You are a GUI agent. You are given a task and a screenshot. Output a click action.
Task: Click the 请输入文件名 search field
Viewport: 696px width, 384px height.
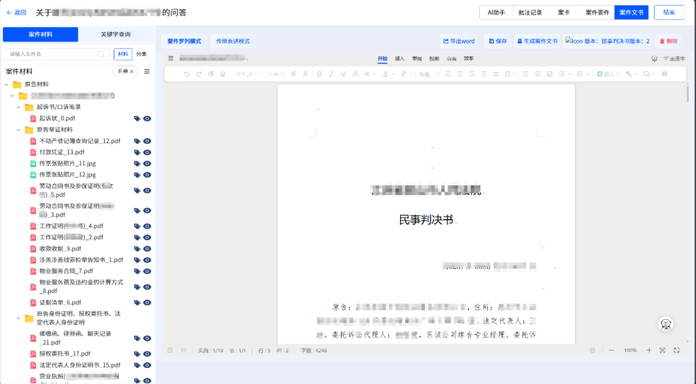point(52,54)
